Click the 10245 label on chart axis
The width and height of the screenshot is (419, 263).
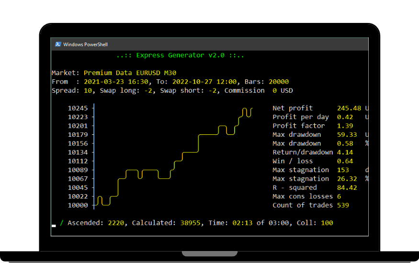click(x=78, y=108)
